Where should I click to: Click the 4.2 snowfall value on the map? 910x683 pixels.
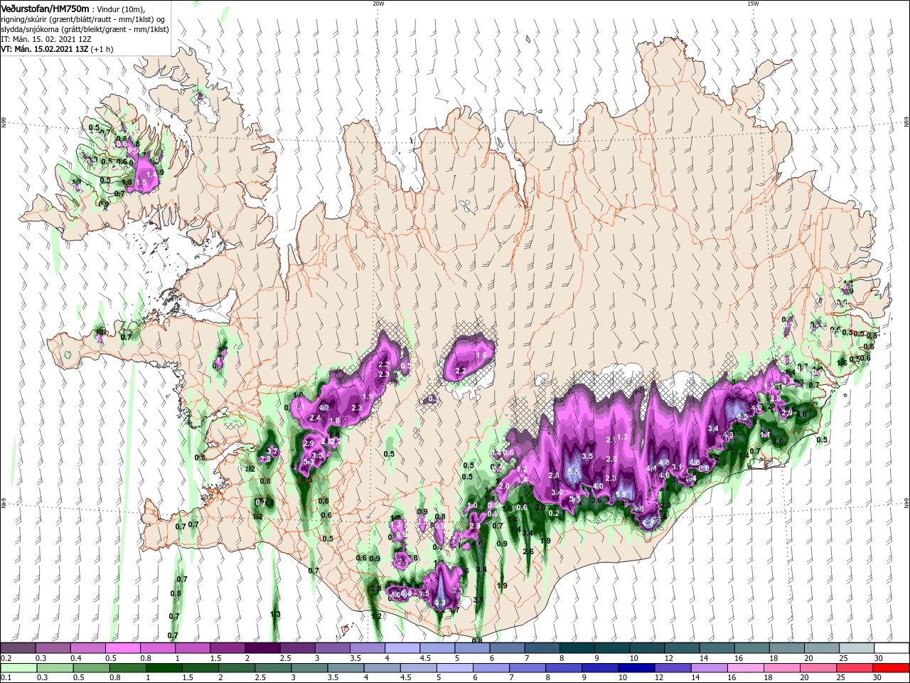[x=324, y=408]
